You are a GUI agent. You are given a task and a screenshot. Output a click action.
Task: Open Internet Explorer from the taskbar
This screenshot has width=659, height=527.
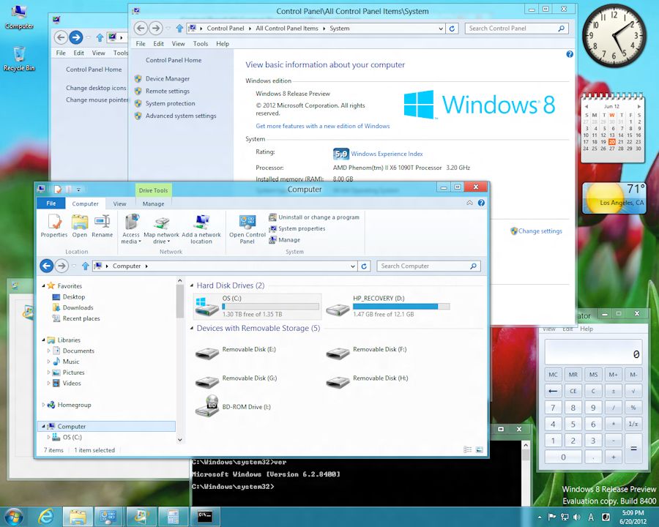coord(46,516)
